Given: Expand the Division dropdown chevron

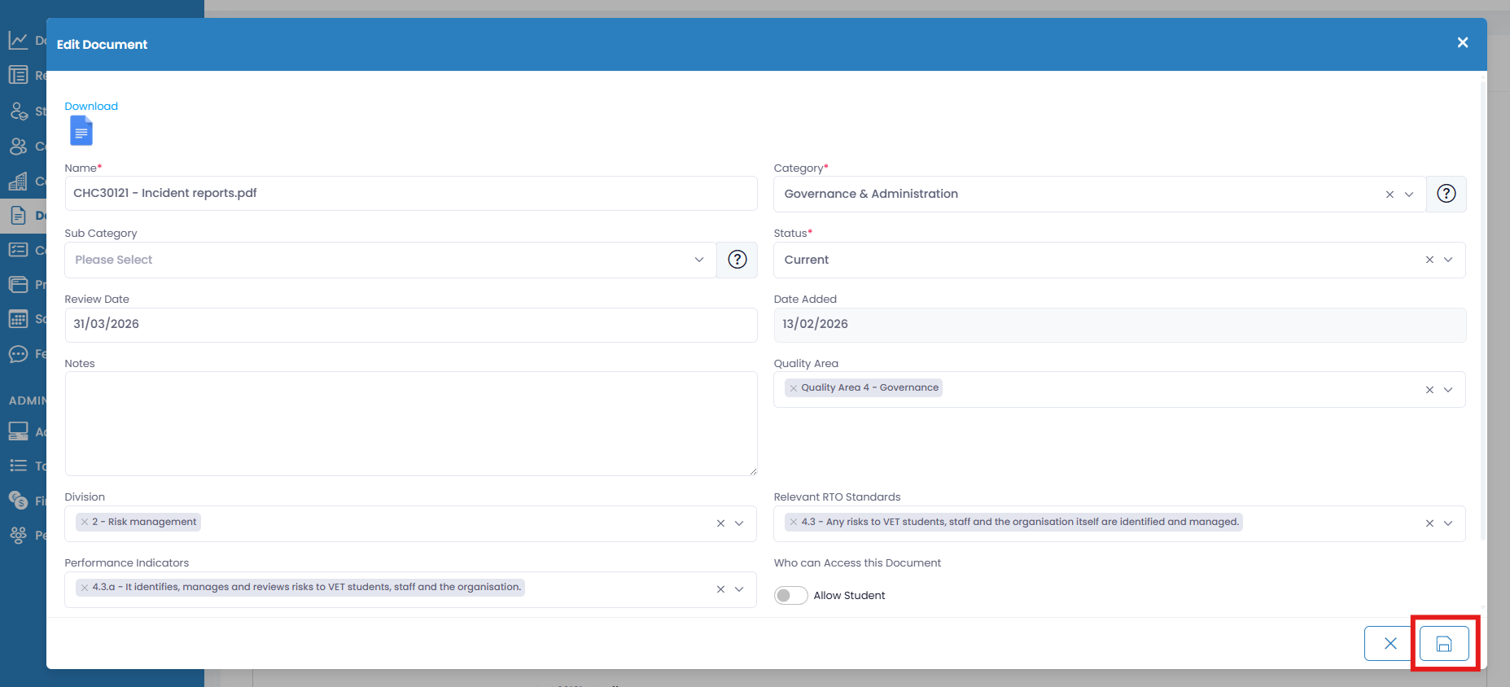Looking at the screenshot, I should pos(739,523).
